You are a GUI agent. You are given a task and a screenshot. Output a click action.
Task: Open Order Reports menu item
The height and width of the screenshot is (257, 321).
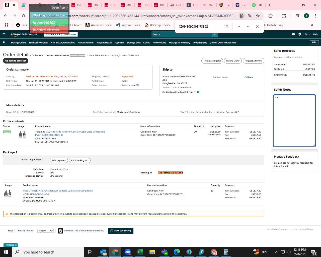(200, 43)
